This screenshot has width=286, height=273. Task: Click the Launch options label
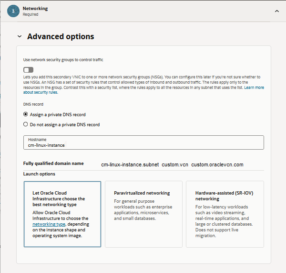coord(39,174)
